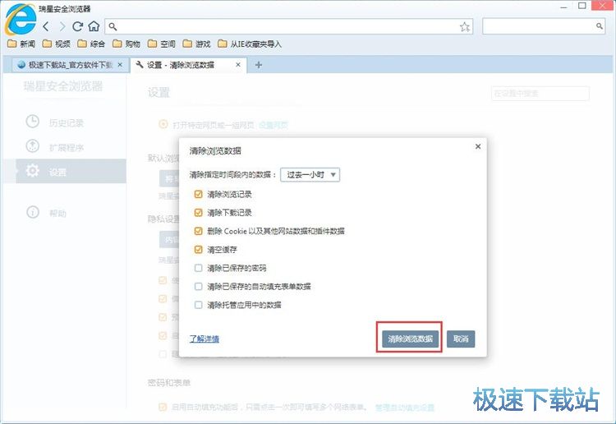Click the browser back arrow
Viewport: 616px width, 424px height.
[47, 26]
